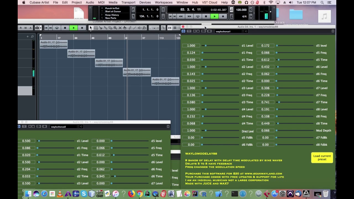Click the d8 Time value 0.449
354x199 pixels.
[x=265, y=124]
